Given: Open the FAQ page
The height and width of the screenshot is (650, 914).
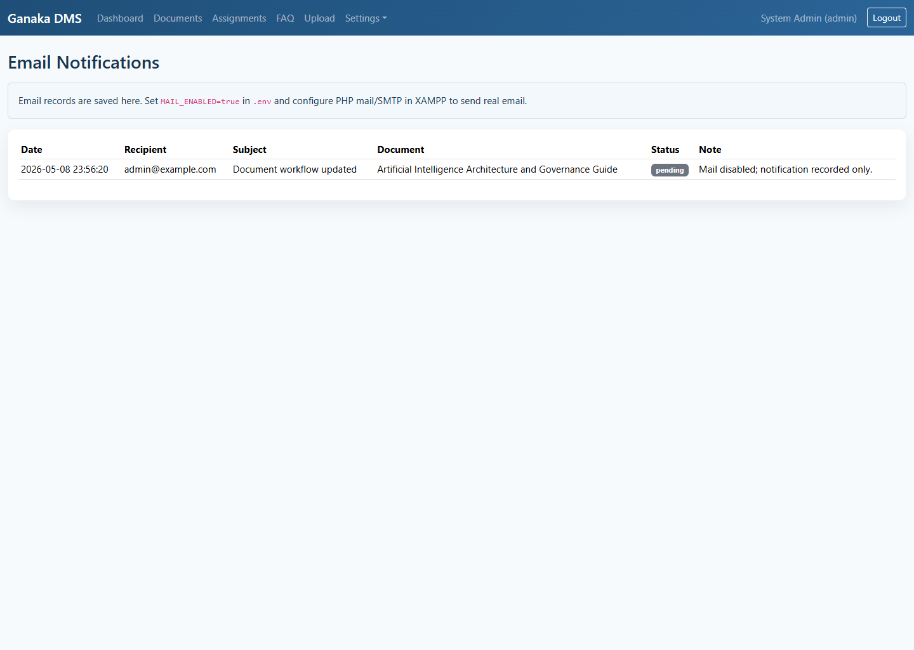Looking at the screenshot, I should 285,18.
